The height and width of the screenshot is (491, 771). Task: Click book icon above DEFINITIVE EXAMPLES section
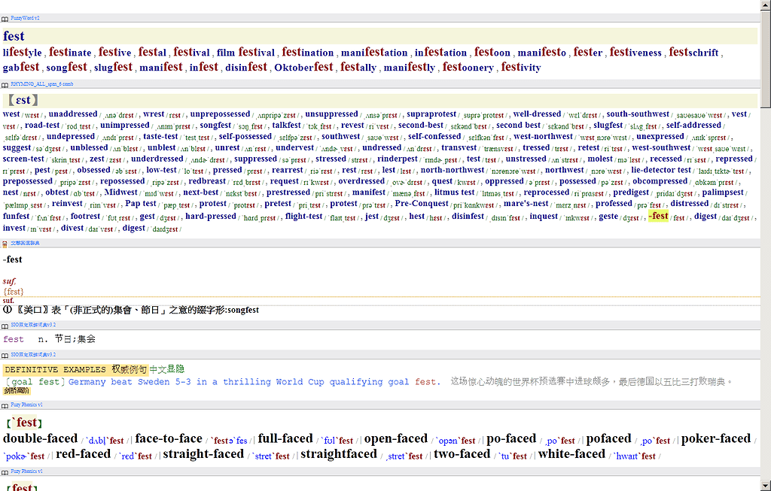point(5,354)
